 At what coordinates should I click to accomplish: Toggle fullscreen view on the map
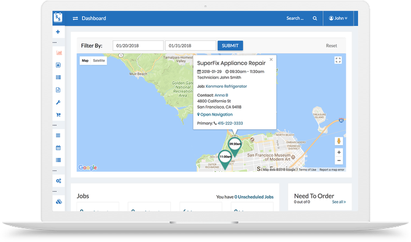338,60
